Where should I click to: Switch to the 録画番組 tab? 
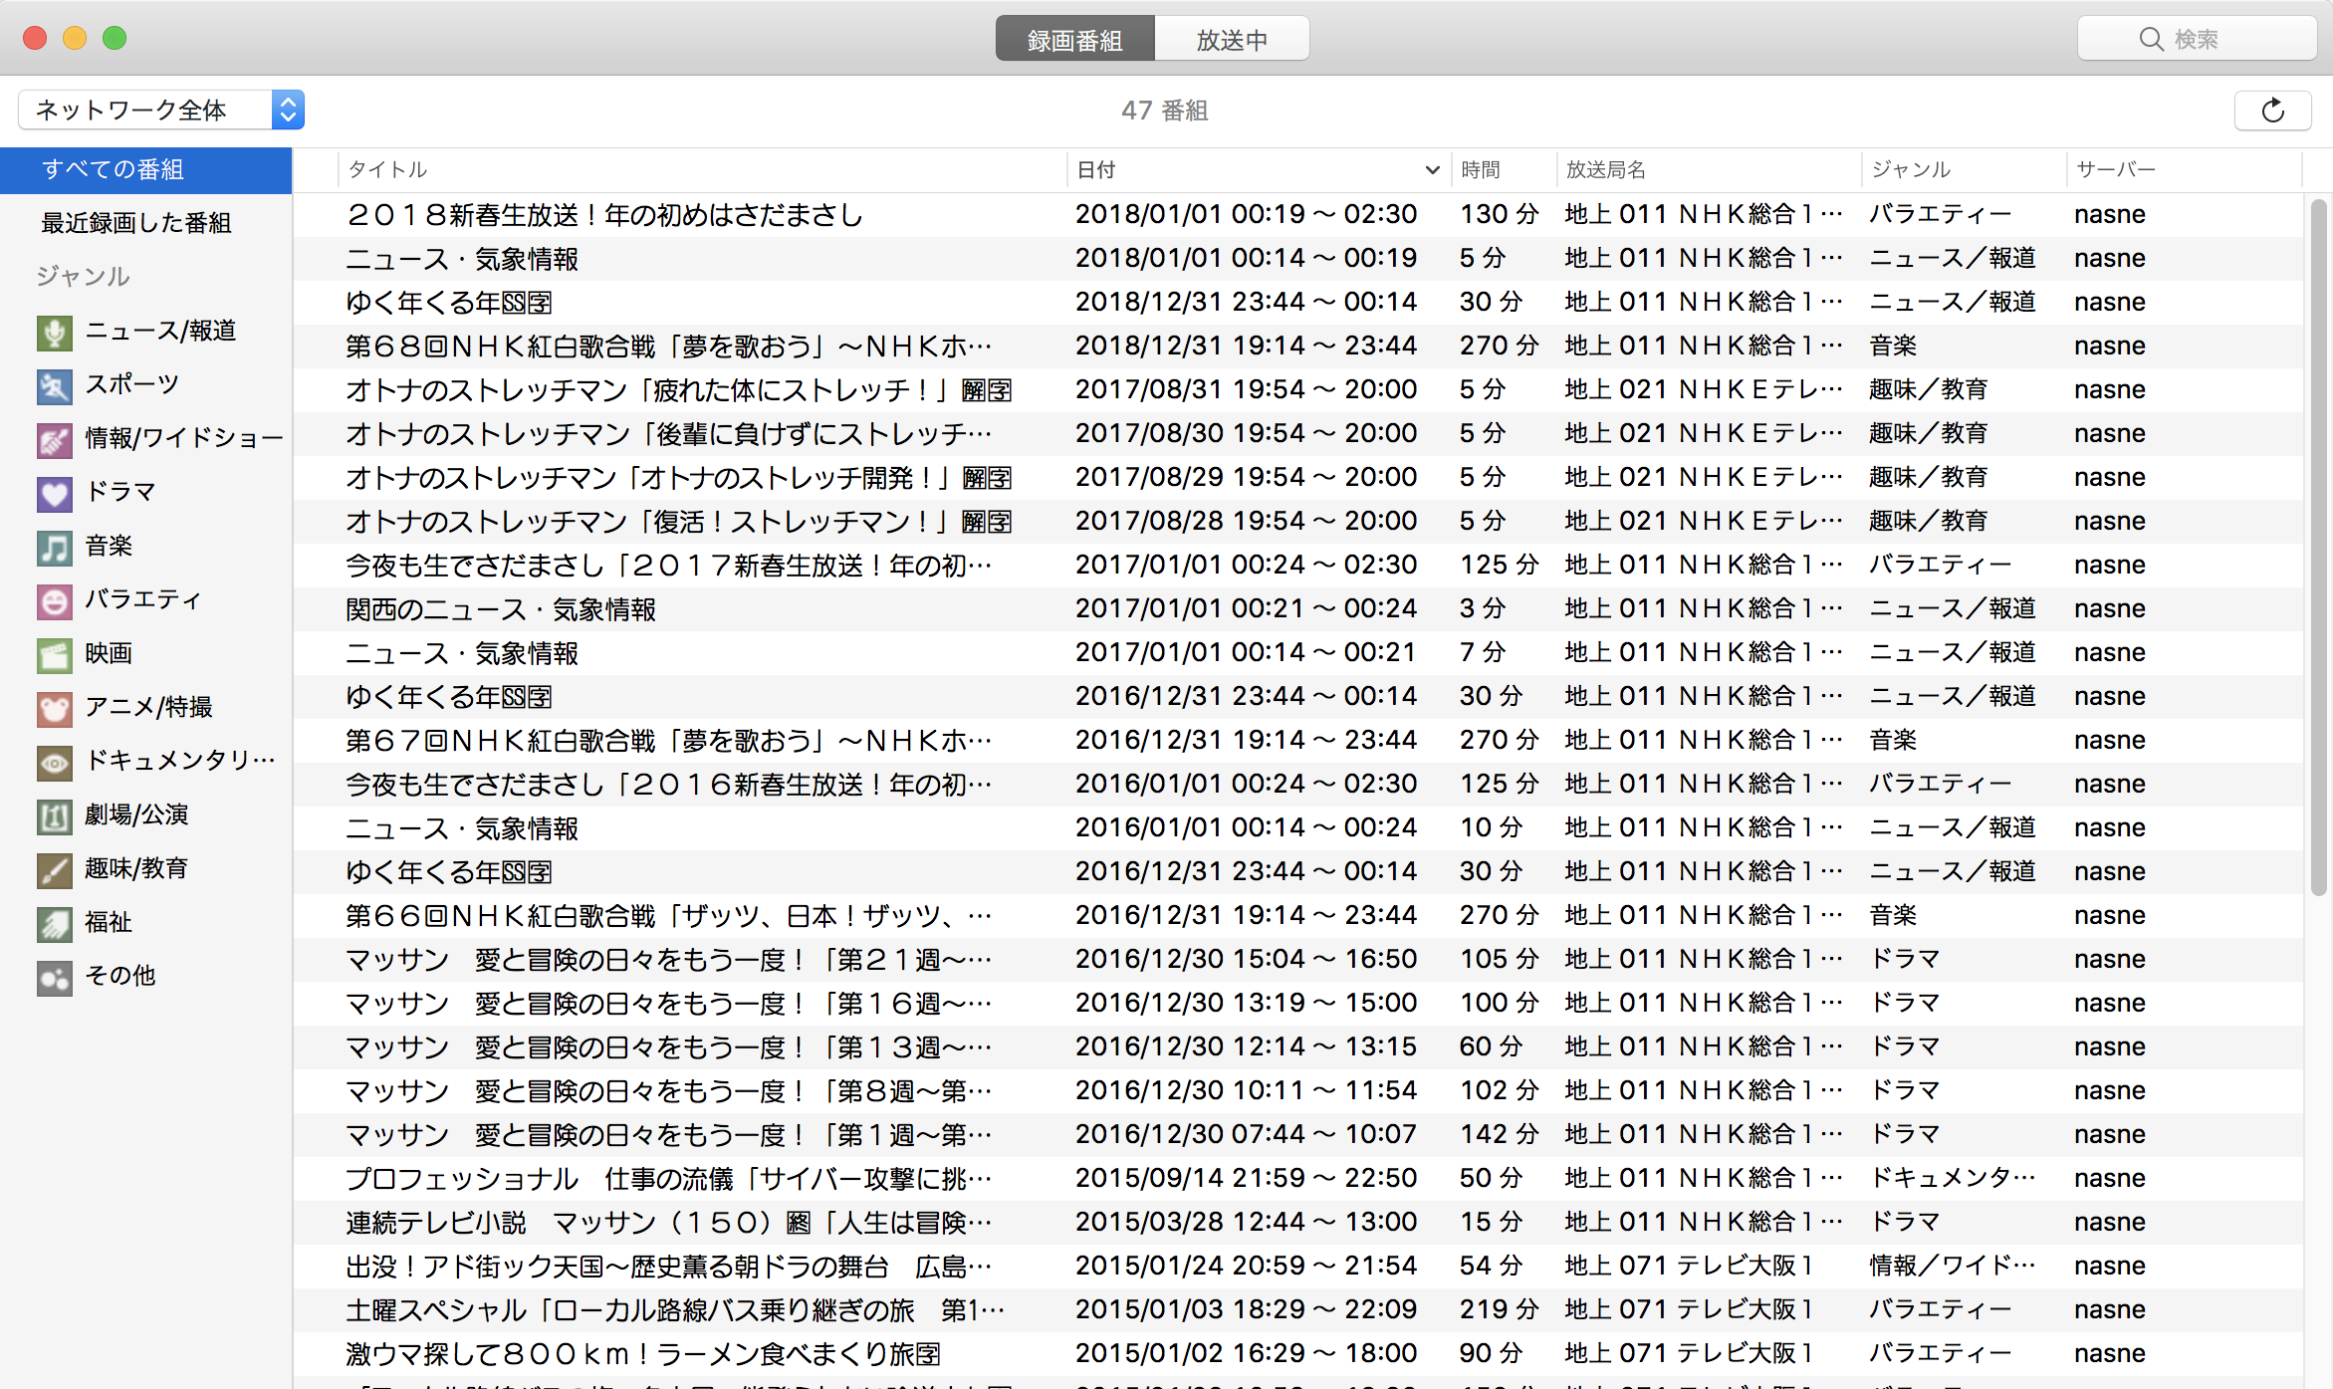tap(1075, 40)
